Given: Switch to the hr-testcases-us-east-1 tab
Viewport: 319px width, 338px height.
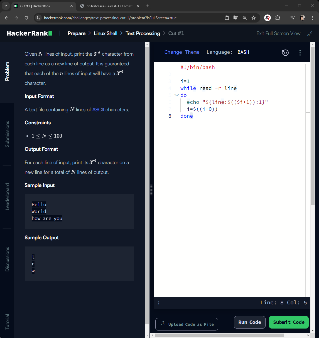Looking at the screenshot, I should tap(109, 6).
